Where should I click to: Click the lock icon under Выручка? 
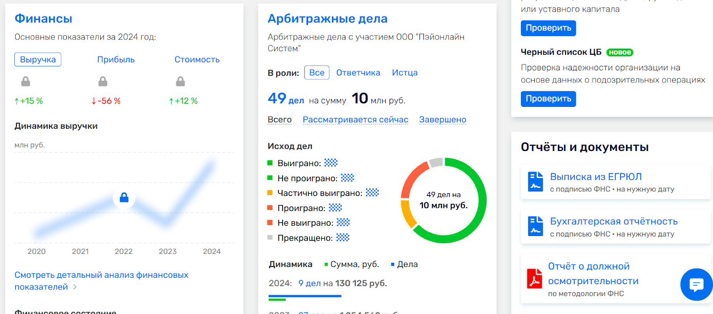[x=26, y=82]
